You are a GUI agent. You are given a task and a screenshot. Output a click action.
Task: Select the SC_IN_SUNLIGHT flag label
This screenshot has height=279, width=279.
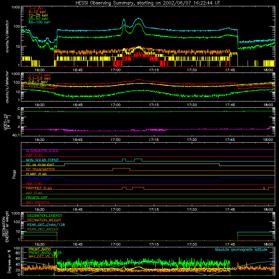pyautogui.click(x=40, y=165)
